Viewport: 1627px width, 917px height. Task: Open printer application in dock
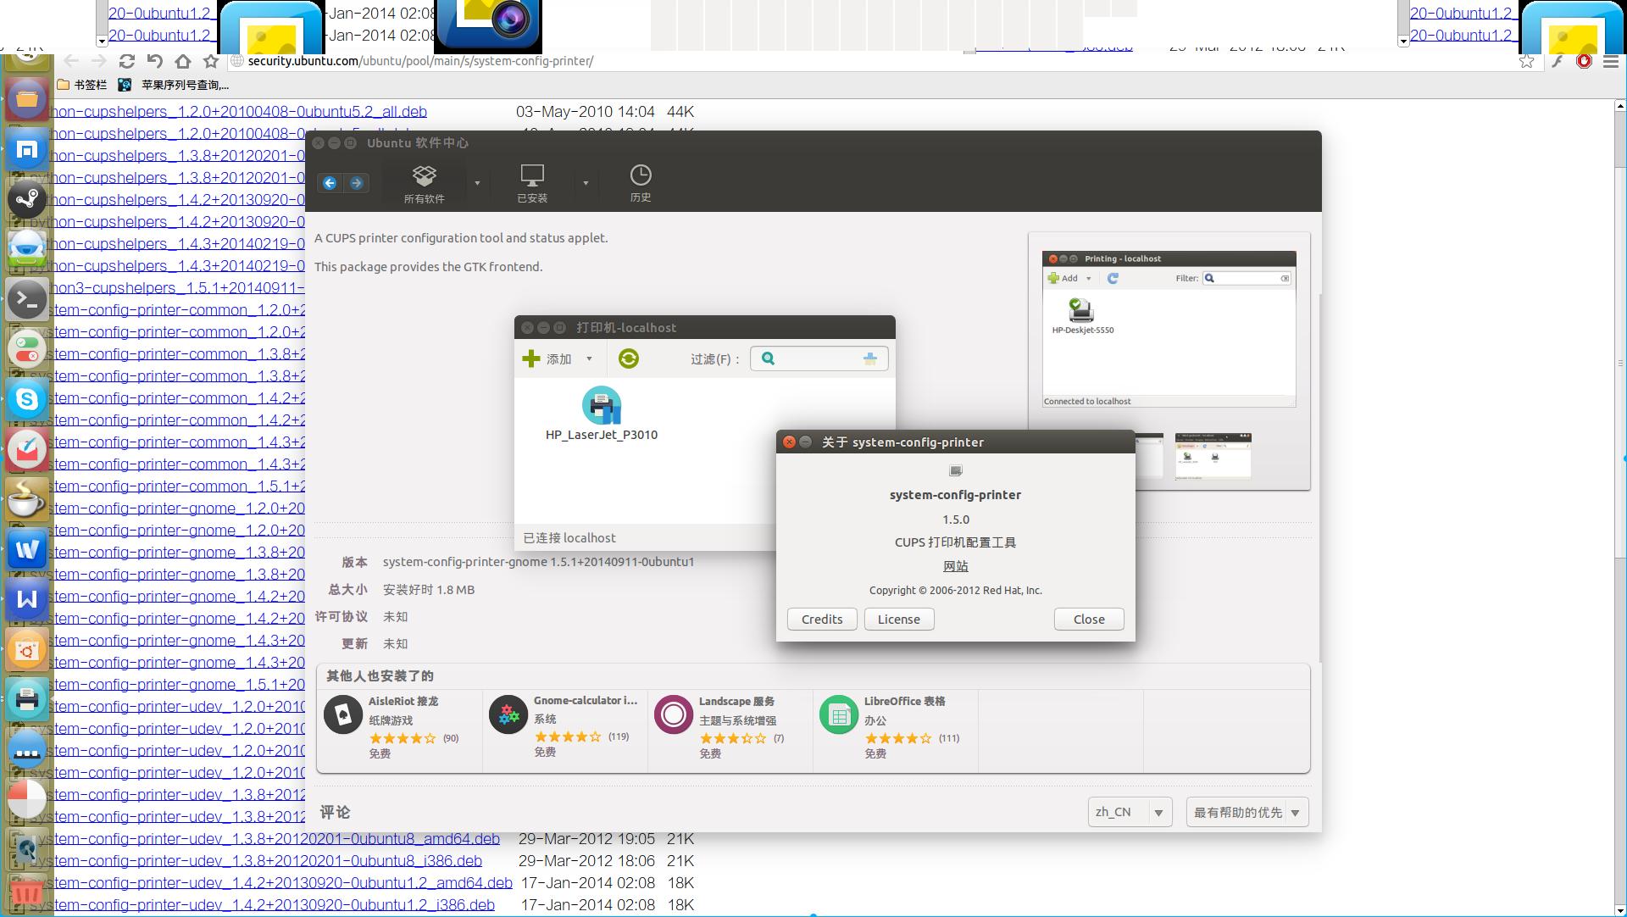[x=27, y=699]
